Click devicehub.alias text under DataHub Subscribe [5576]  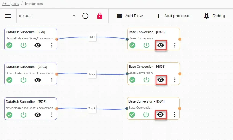30,108
